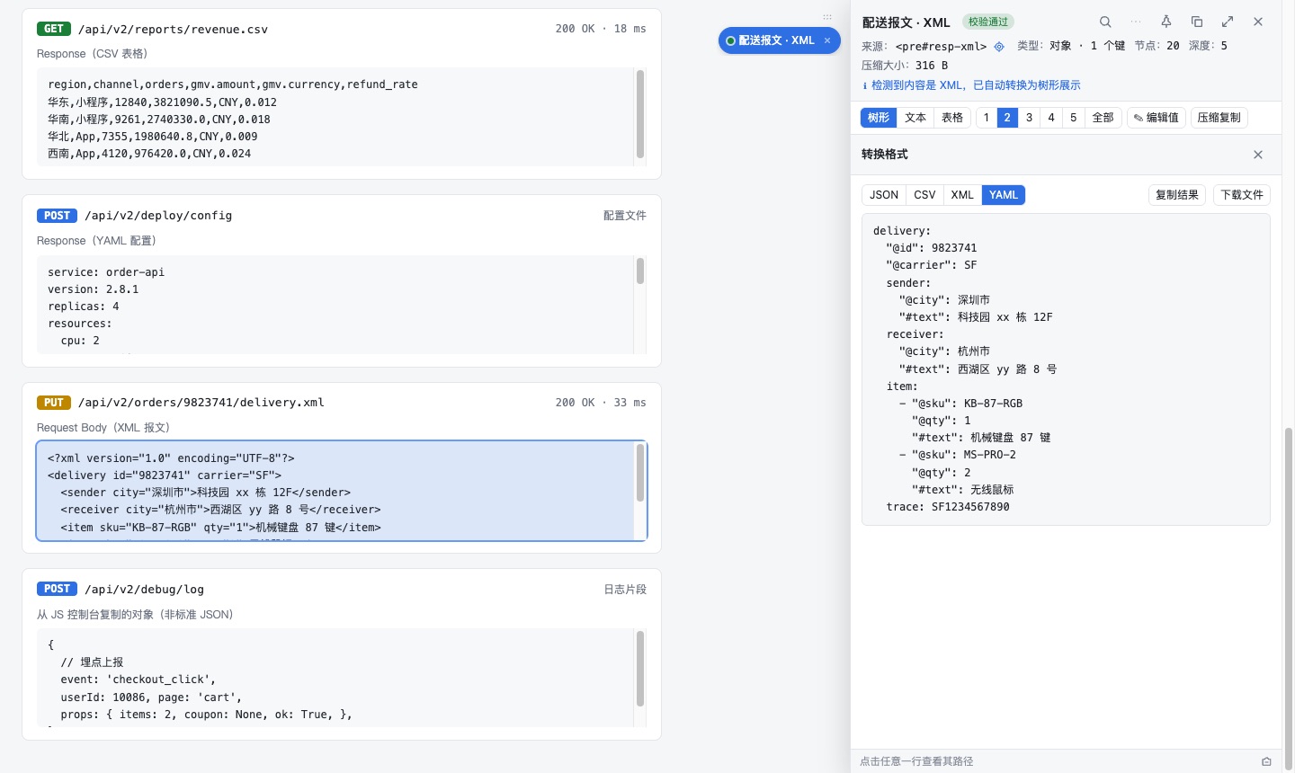Switch to 表格 view
Screen dimensions: 1295x773
coord(952,118)
